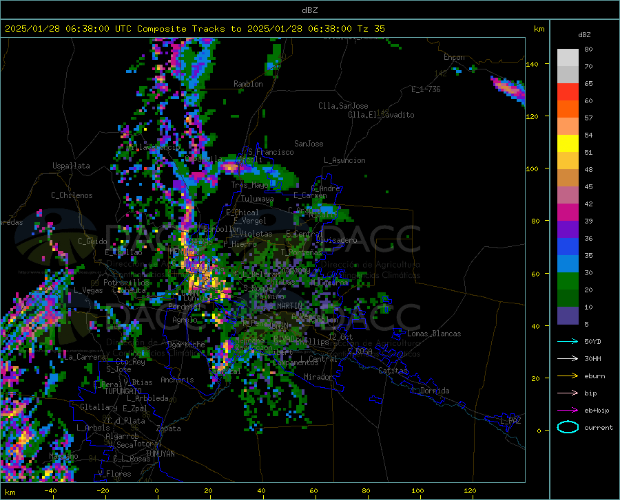Select the bright green 30 dBZ legend swatch
This screenshot has width=620, height=500.
(568, 281)
